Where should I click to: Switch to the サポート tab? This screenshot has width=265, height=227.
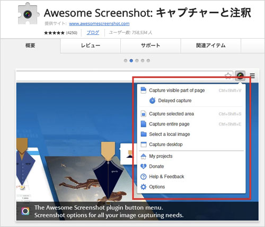pos(151,46)
